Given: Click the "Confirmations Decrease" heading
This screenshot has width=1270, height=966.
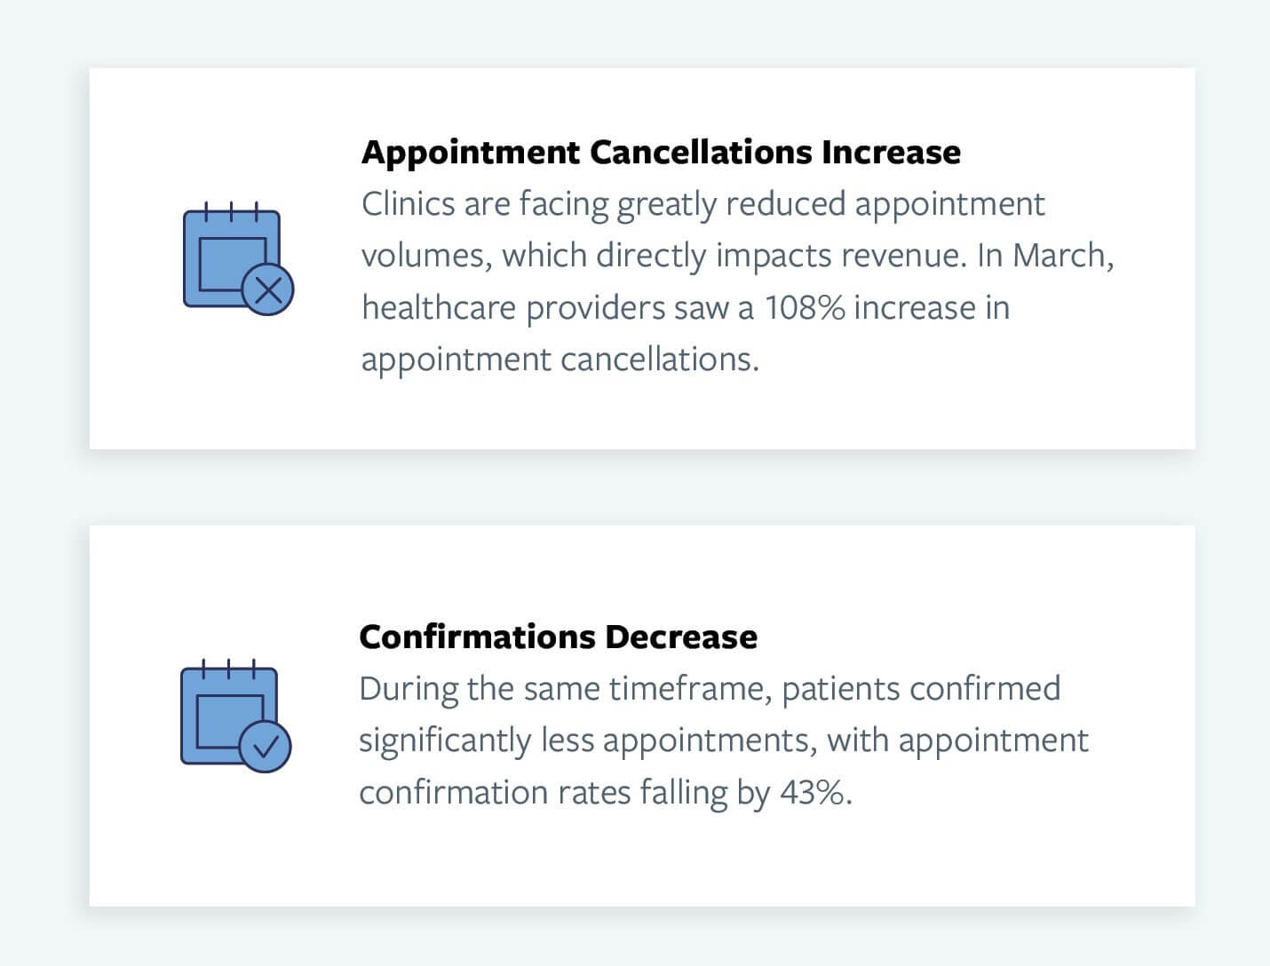Looking at the screenshot, I should 558,637.
